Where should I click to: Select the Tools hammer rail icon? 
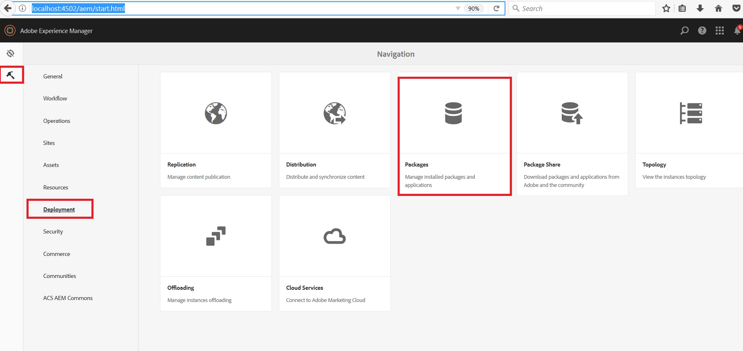11,75
